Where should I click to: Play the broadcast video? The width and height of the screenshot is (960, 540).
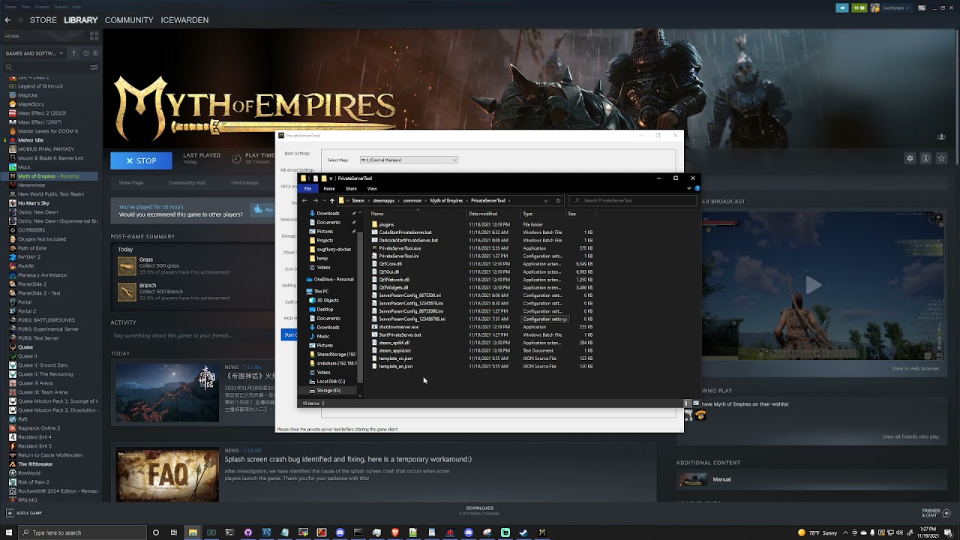pos(813,285)
